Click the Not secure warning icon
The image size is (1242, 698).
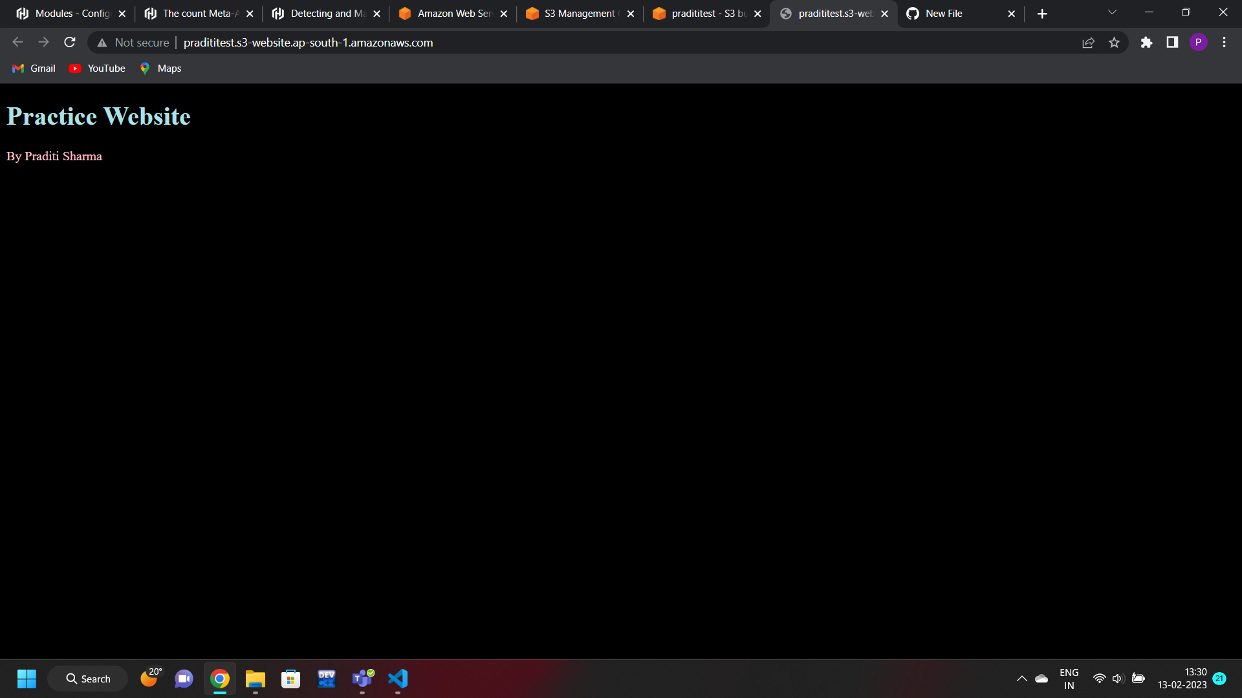point(102,43)
